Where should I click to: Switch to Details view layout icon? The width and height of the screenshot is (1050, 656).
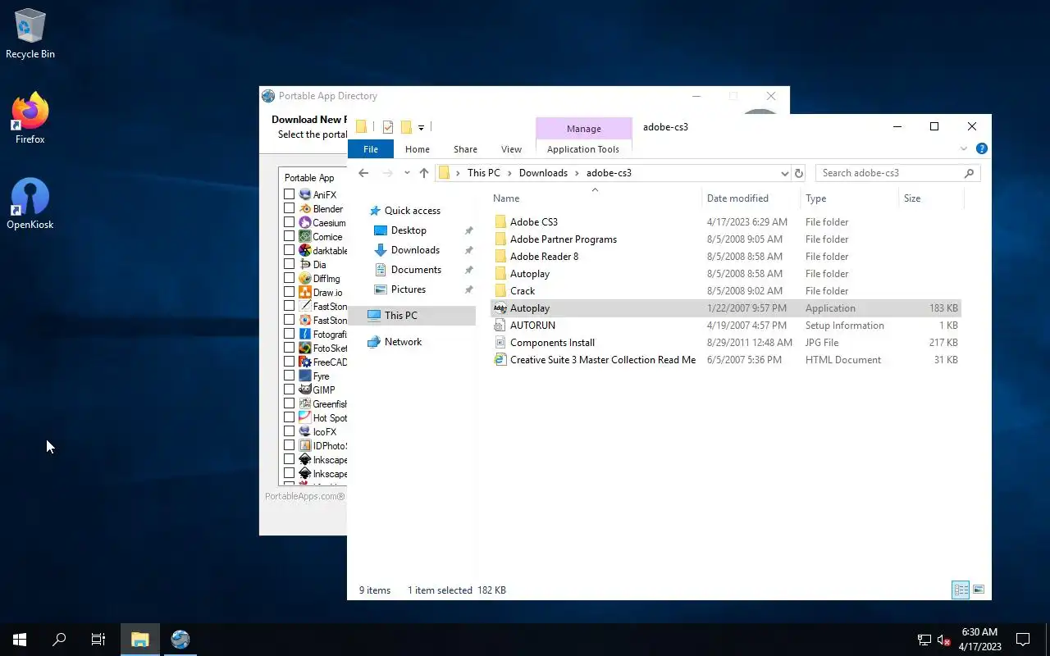(961, 590)
